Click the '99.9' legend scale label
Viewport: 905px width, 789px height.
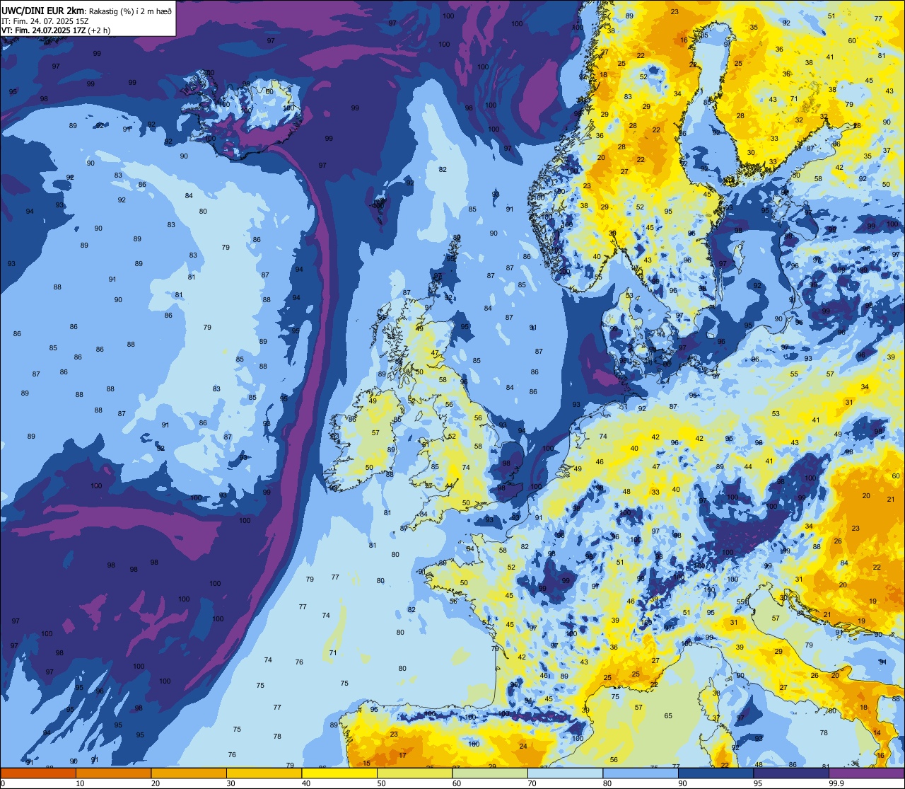(x=836, y=783)
